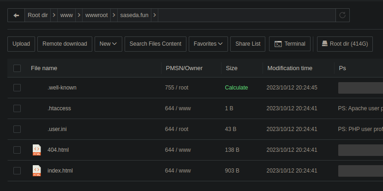Image resolution: width=383 pixels, height=191 pixels.
Task: Toggle the select-all checkbox in header
Action: (17, 68)
